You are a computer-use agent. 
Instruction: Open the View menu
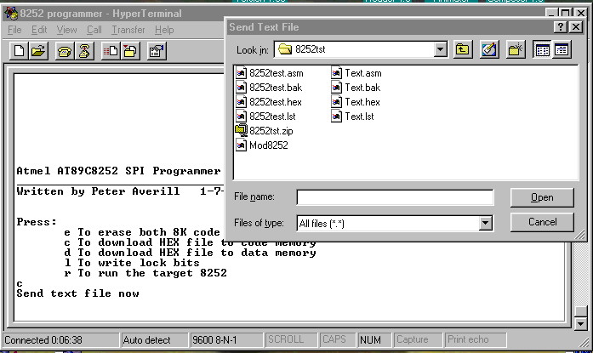tap(67, 30)
